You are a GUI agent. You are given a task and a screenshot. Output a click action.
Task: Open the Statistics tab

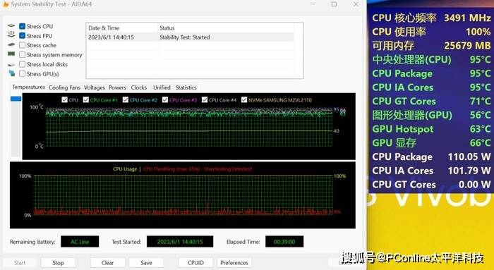click(186, 87)
